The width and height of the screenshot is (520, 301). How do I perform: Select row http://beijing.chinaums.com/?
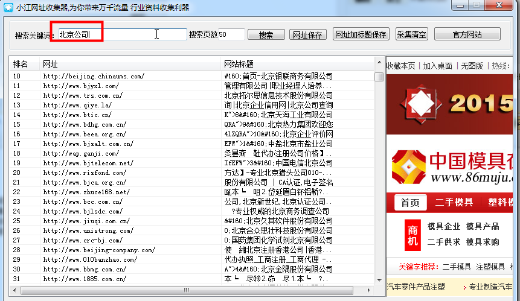(x=192, y=76)
